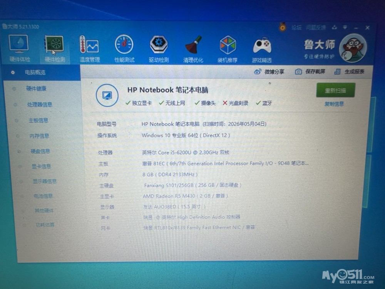The height and width of the screenshot is (289, 385).
Task: Click the 生成报表 label
Action: (x=354, y=72)
